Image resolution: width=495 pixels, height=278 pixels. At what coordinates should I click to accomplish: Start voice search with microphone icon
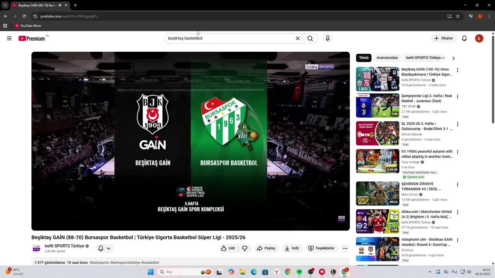(x=328, y=38)
